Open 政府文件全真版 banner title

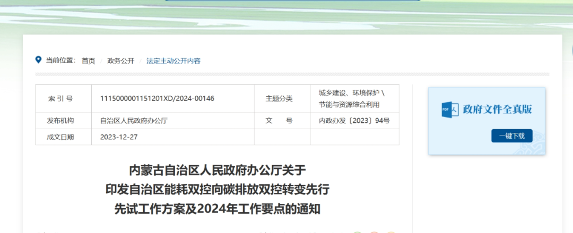(x=497, y=109)
